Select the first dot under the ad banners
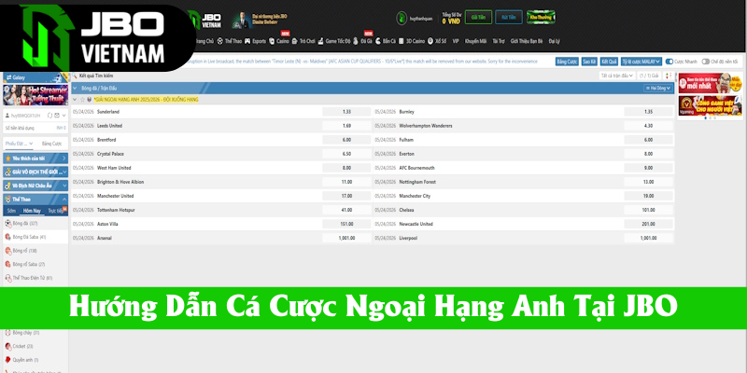The image size is (747, 373). (x=706, y=118)
